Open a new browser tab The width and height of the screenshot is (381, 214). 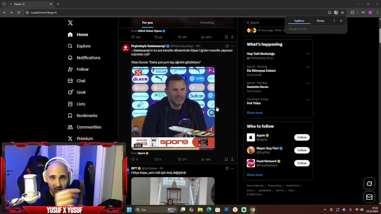tap(58, 4)
